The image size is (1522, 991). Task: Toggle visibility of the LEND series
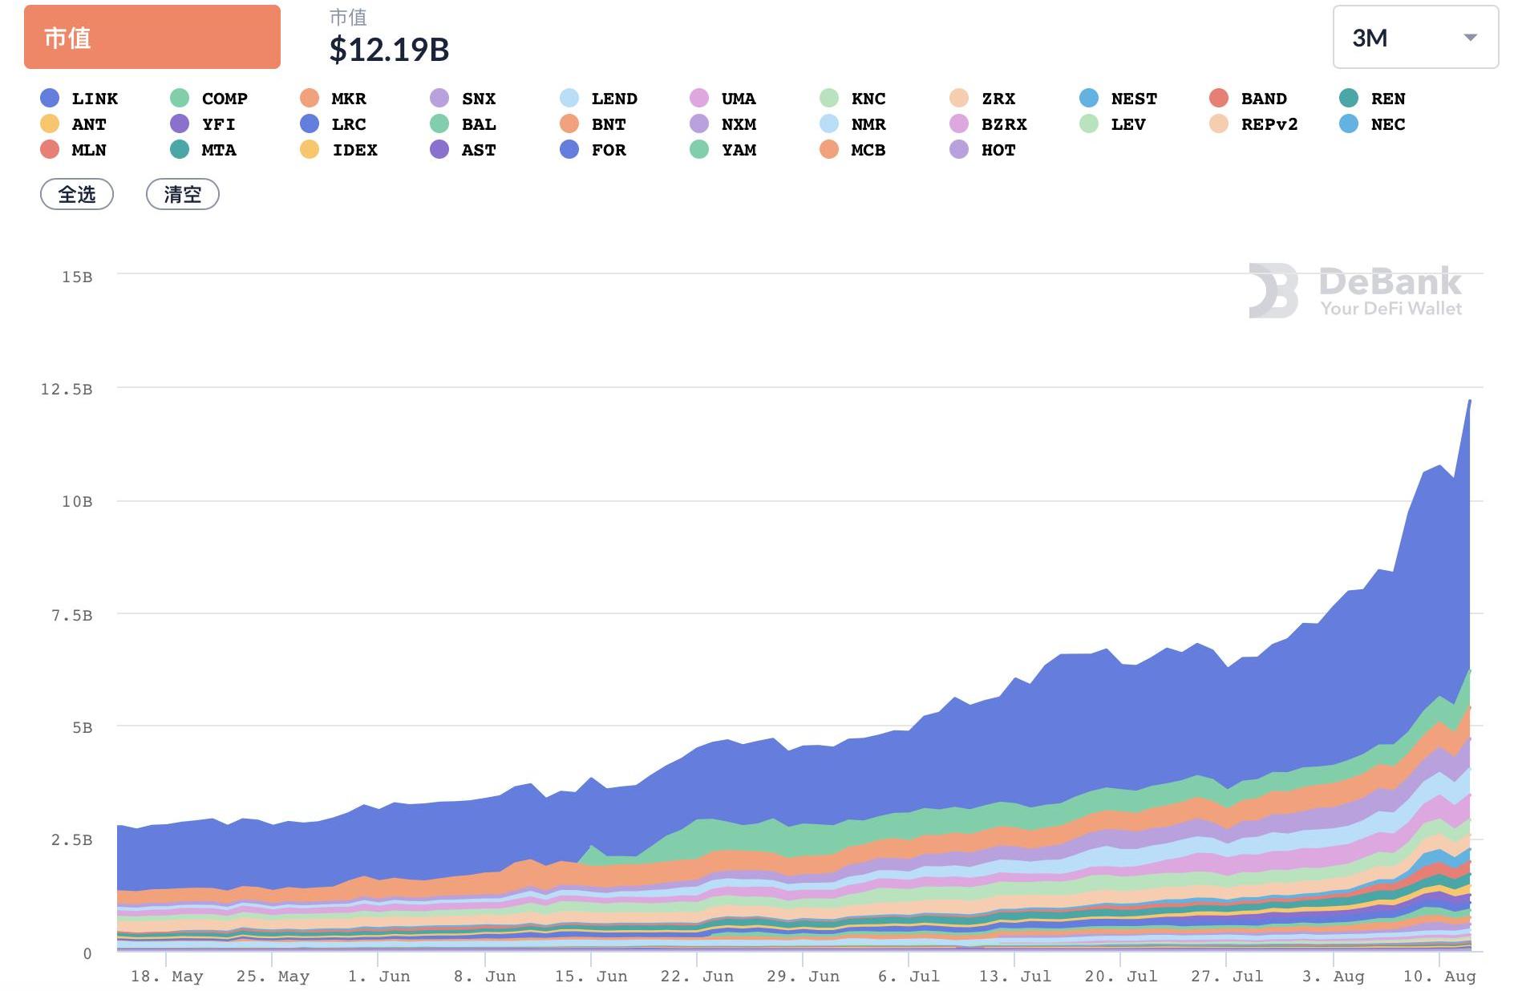pos(613,99)
